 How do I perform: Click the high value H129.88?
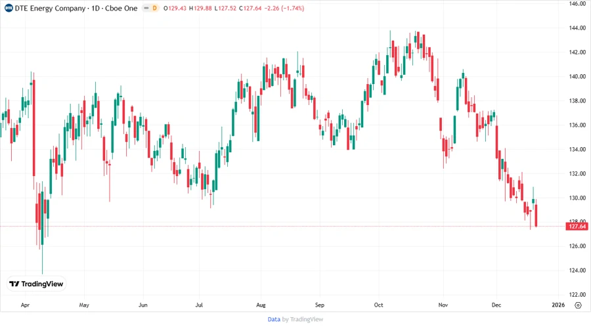click(x=200, y=9)
